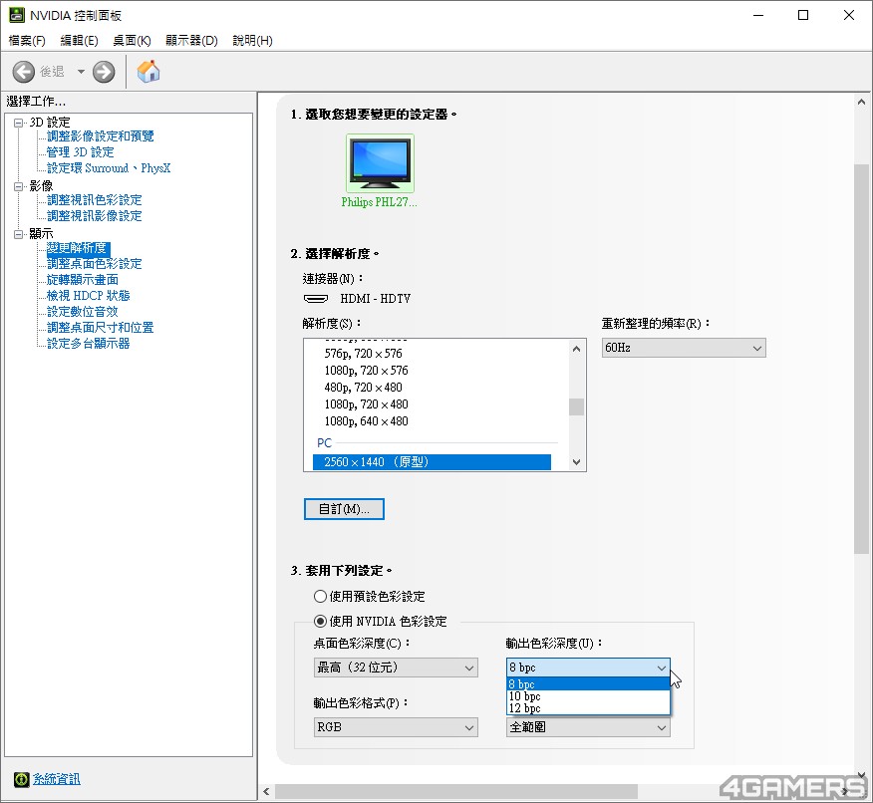Open the 說明(H) menu
This screenshot has width=873, height=803.
(x=252, y=41)
